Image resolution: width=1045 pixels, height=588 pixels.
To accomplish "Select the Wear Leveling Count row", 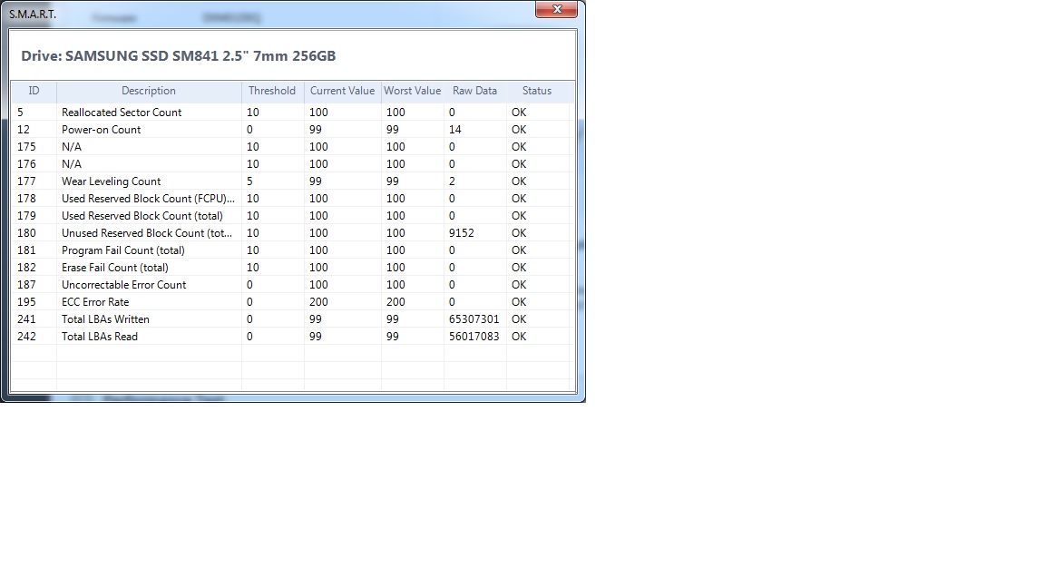I will point(291,181).
